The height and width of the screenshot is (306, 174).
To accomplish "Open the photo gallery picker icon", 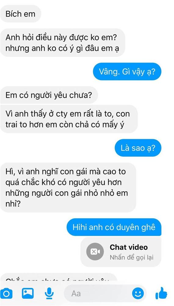I will 28,293.
